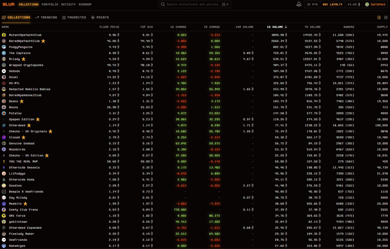Toggle the favorite star on Milady
Screen dimensions: 390x249
(23, 59)
